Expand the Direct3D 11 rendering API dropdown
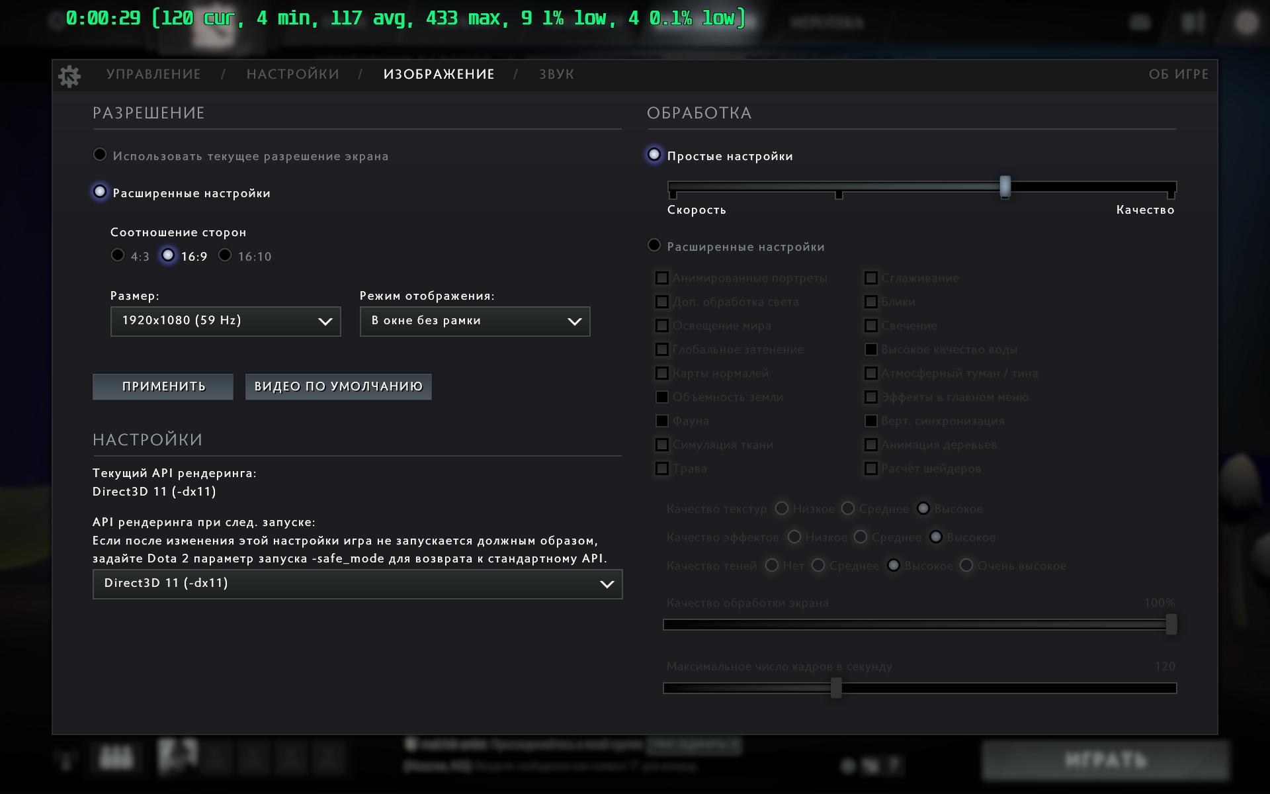 (x=357, y=584)
